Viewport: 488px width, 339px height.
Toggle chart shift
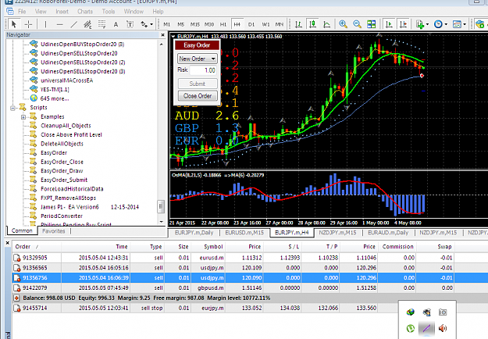403,24
